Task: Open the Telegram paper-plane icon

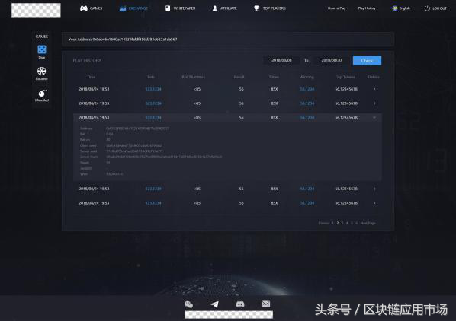Action: coord(214,304)
